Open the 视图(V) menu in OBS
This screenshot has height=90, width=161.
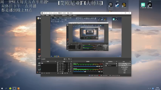(x=52, y=15)
